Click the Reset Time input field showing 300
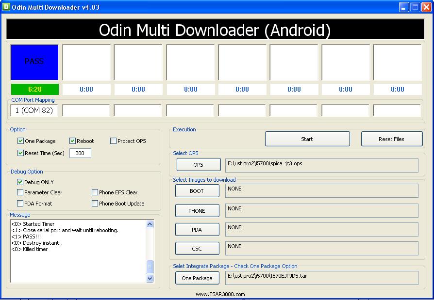The height and width of the screenshot is (300, 434). tap(80, 153)
